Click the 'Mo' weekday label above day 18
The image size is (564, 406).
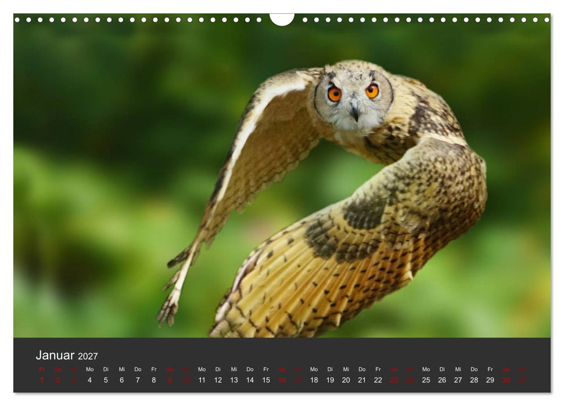(314, 369)
